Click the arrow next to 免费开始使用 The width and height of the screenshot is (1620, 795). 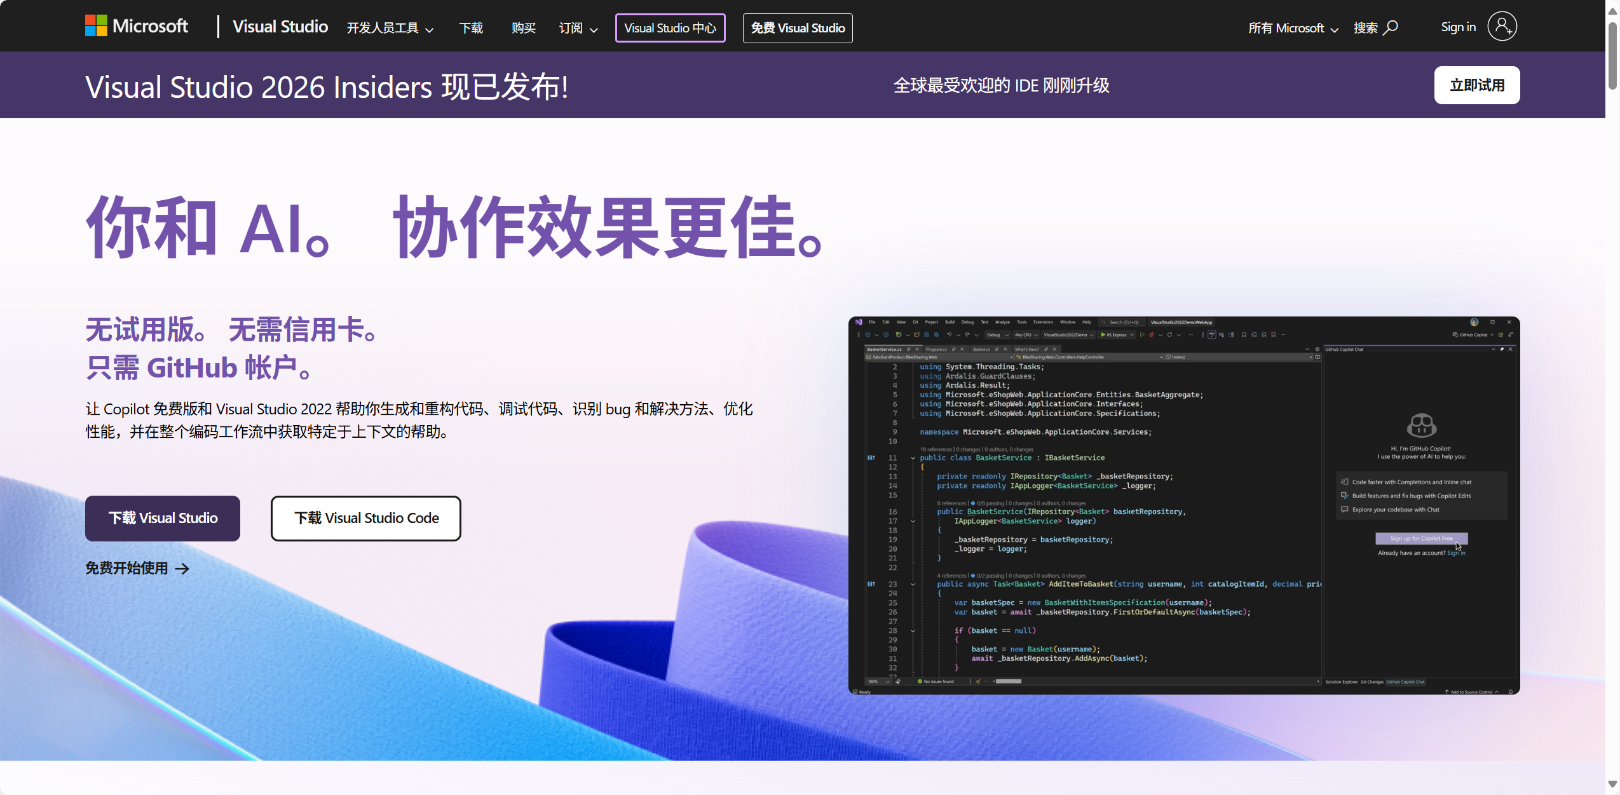pos(182,569)
